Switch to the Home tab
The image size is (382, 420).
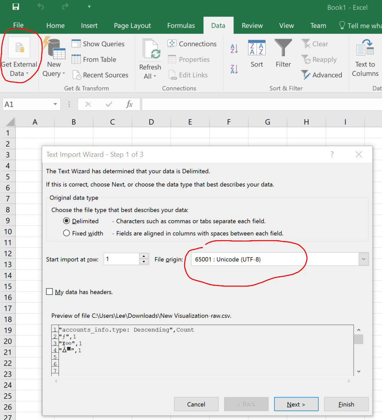pos(56,26)
